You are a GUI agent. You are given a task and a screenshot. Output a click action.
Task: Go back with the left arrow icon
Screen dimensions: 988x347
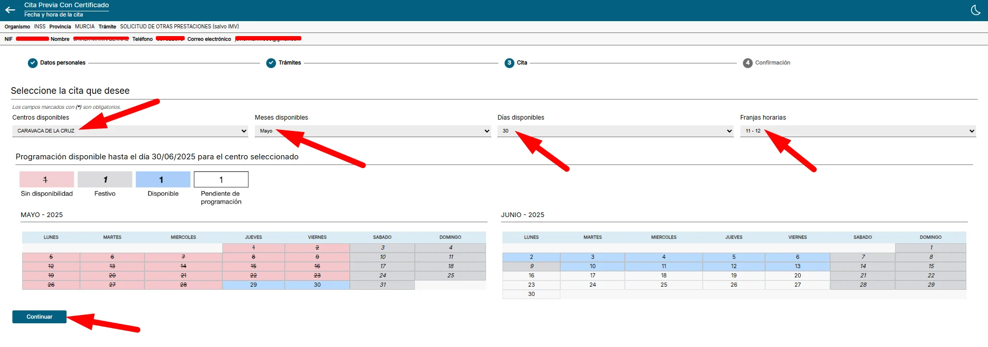tap(10, 10)
